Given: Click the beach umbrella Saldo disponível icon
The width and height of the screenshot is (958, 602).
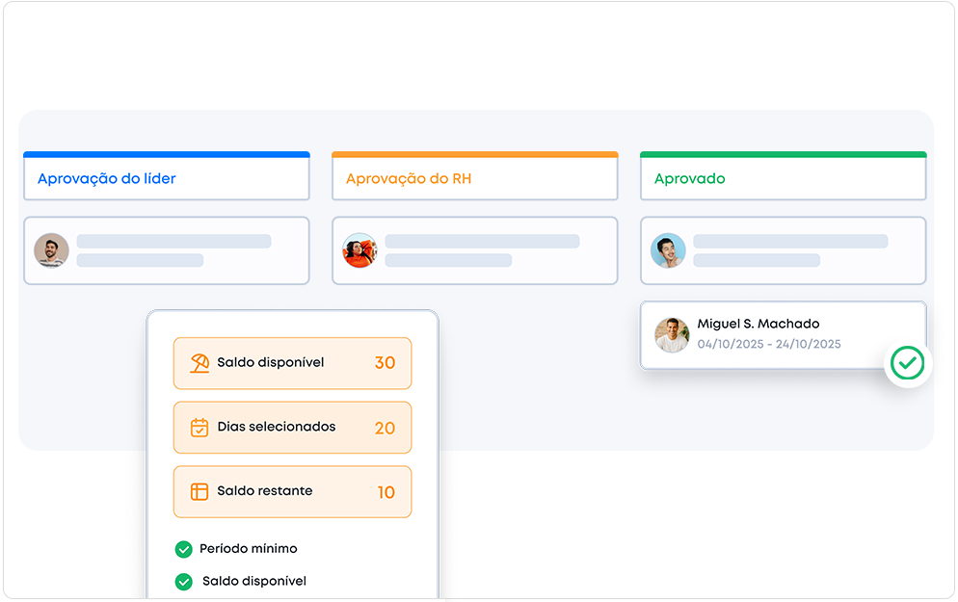Looking at the screenshot, I should point(200,363).
